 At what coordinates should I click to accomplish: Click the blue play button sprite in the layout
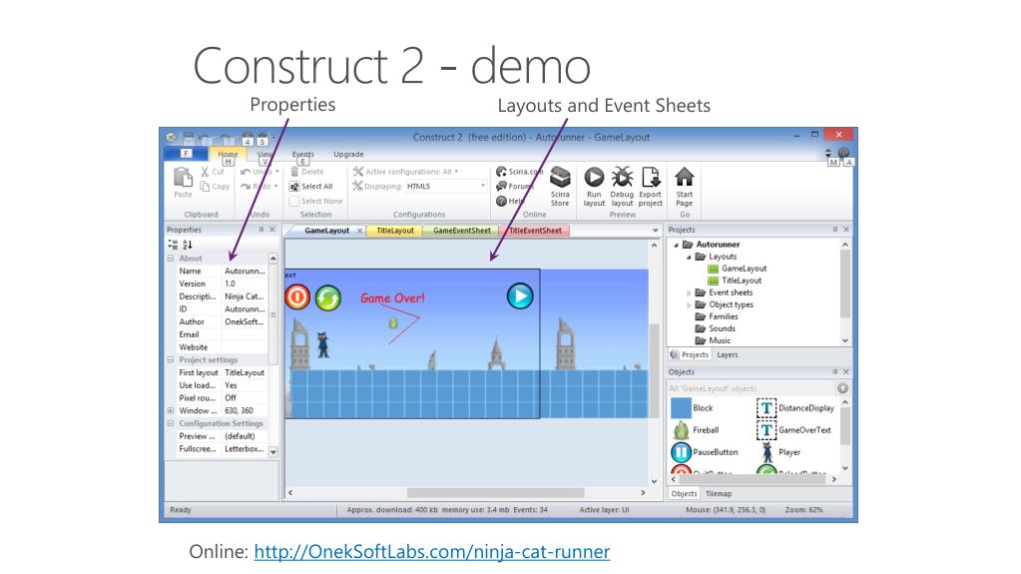click(x=520, y=296)
